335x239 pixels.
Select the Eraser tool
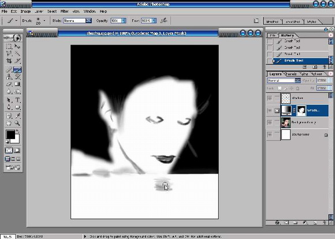pyautogui.click(x=9, y=84)
